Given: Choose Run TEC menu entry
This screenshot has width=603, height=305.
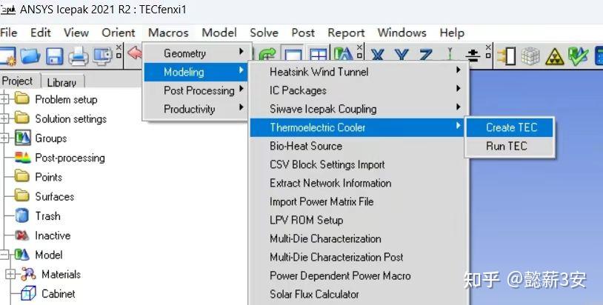Looking at the screenshot, I should (507, 146).
